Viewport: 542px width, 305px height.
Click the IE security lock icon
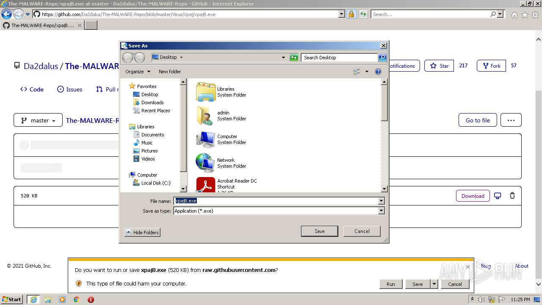click(x=351, y=14)
